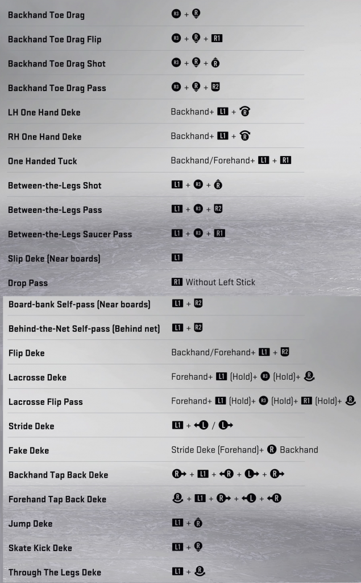This screenshot has height=583, width=361.
Task: Click the Lacrosse Flip Pass label
Action: click(45, 402)
